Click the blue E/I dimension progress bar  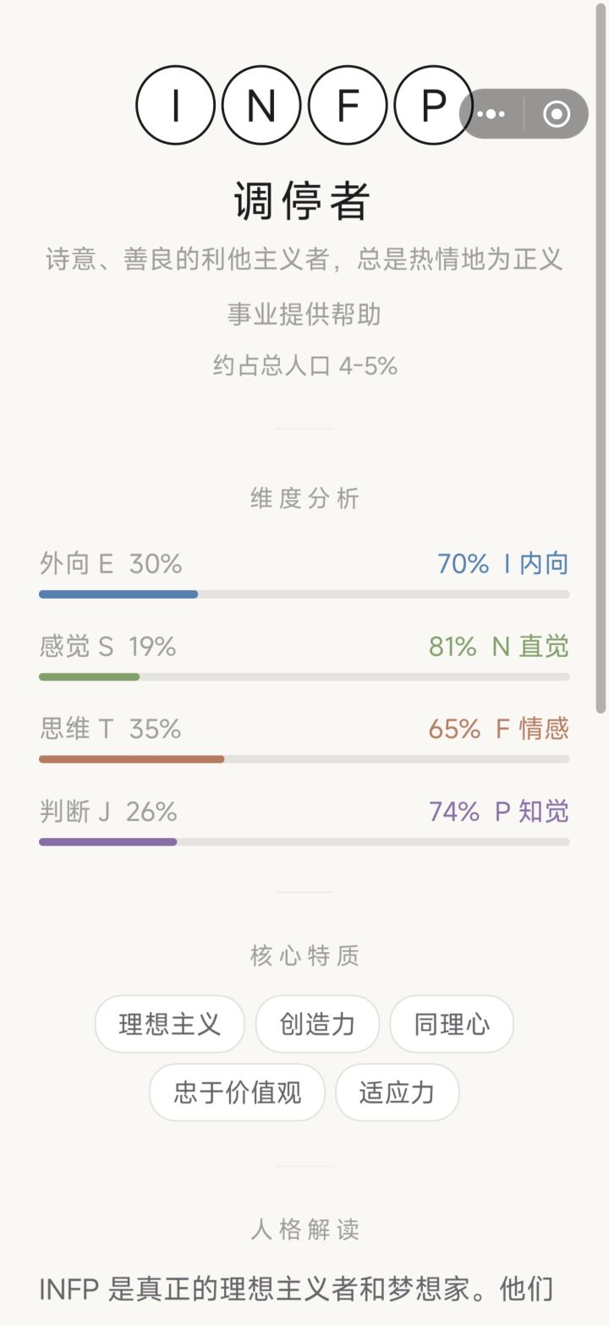click(x=304, y=594)
